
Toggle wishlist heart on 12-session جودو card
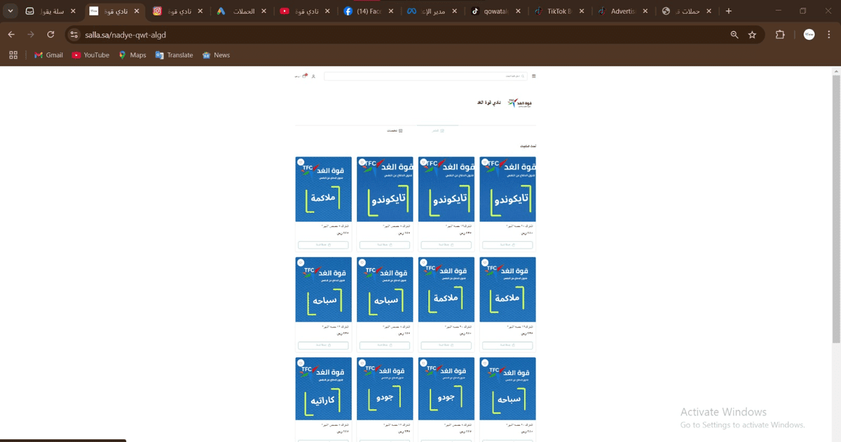pyautogui.click(x=362, y=363)
